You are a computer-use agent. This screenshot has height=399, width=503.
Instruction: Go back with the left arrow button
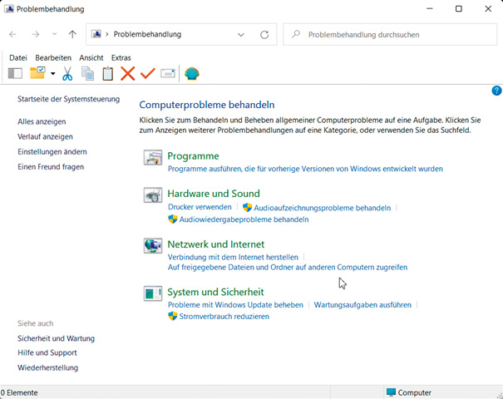coord(12,34)
